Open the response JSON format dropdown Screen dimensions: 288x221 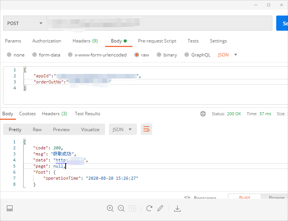(x=122, y=129)
